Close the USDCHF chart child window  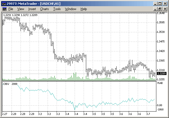click(165, 9)
